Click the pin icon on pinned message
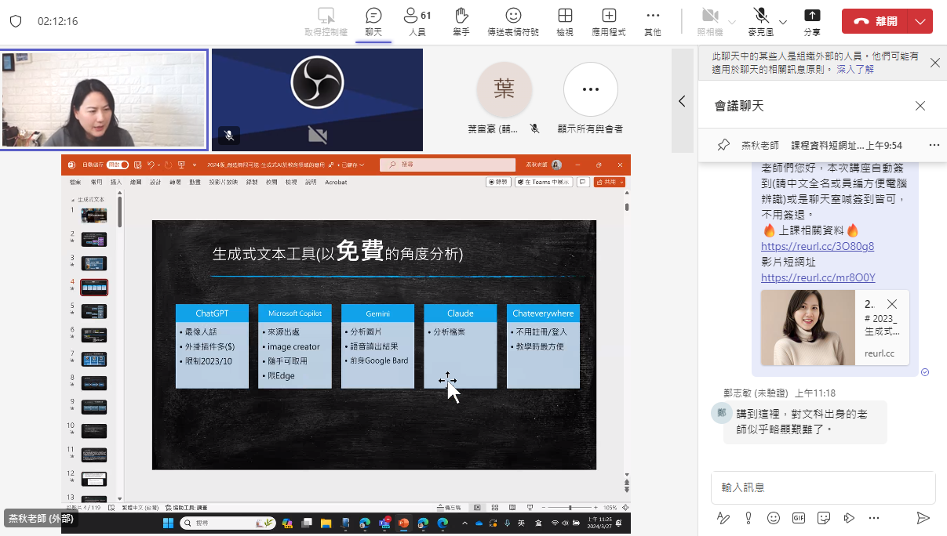 pos(724,145)
